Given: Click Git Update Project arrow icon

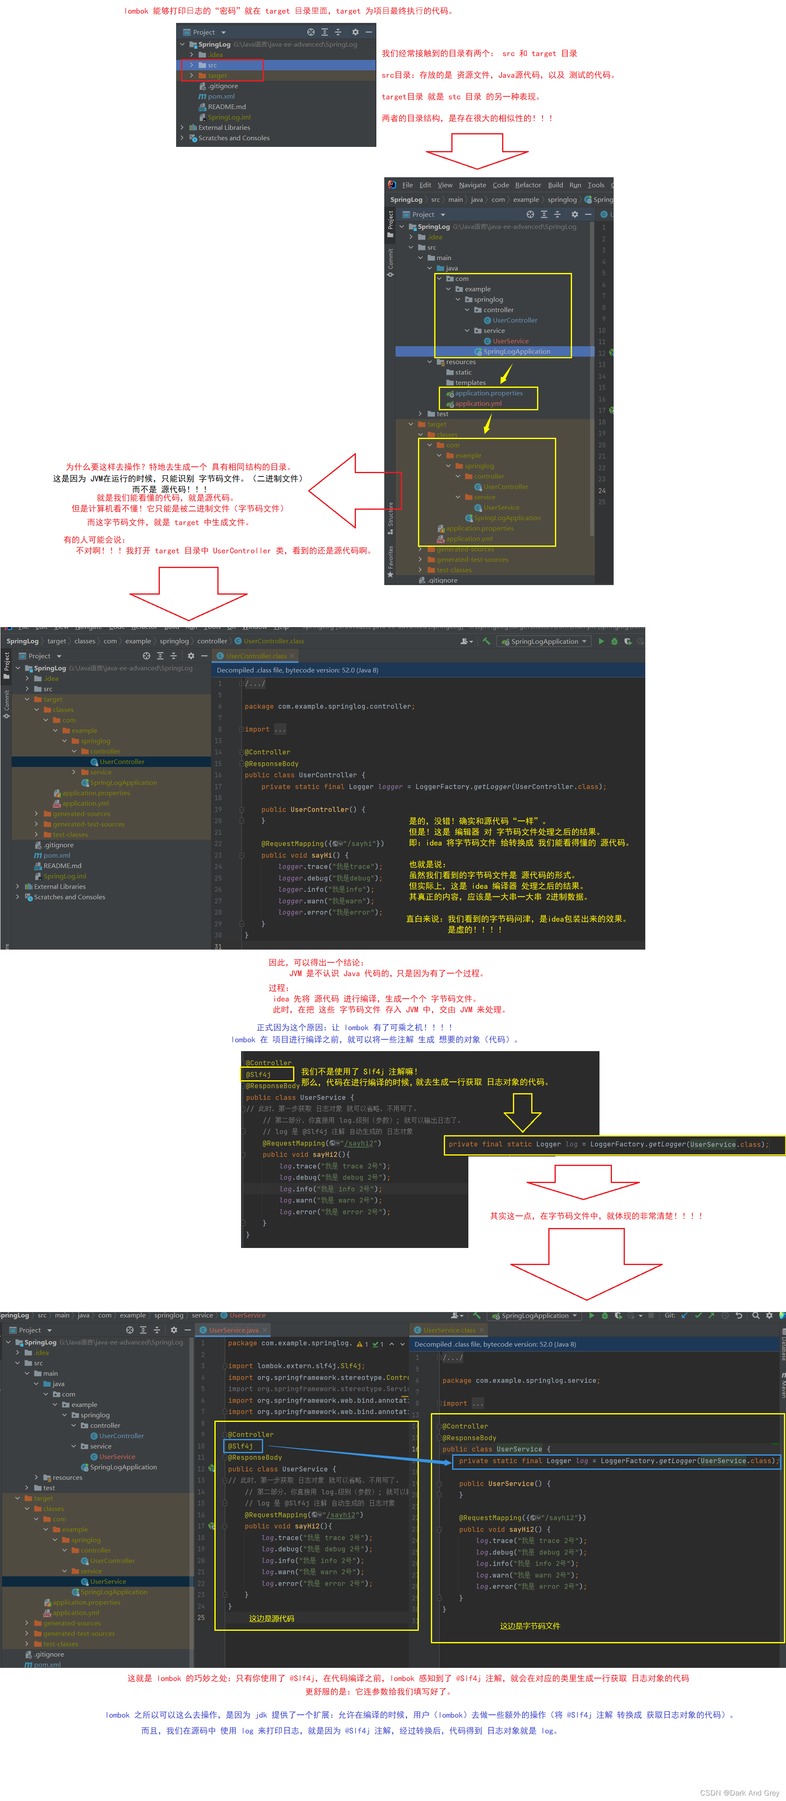Looking at the screenshot, I should pyautogui.click(x=684, y=1315).
